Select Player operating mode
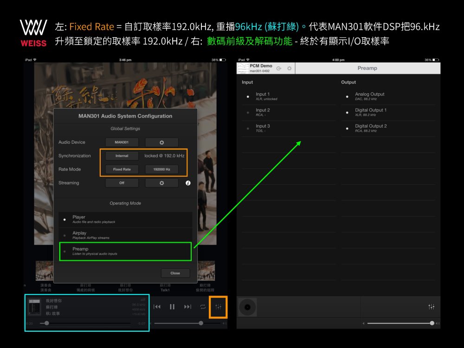 [125, 219]
